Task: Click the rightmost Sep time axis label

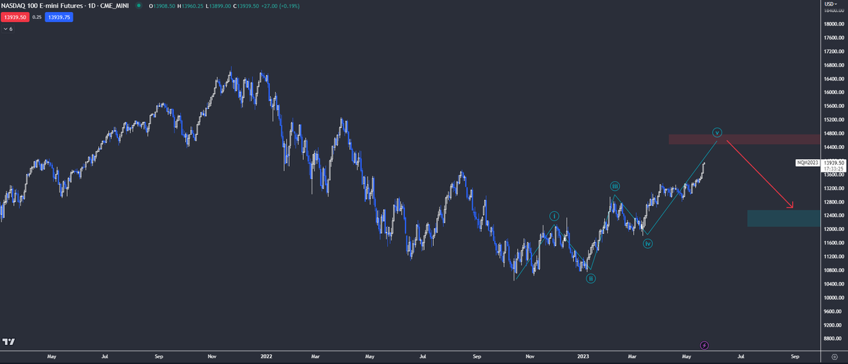Action: [x=795, y=357]
